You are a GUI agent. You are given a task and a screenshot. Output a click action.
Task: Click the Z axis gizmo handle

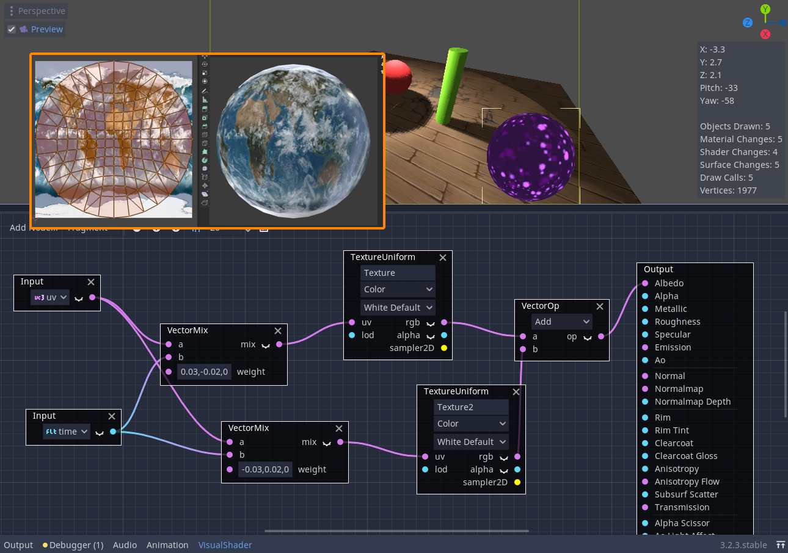[x=747, y=23]
